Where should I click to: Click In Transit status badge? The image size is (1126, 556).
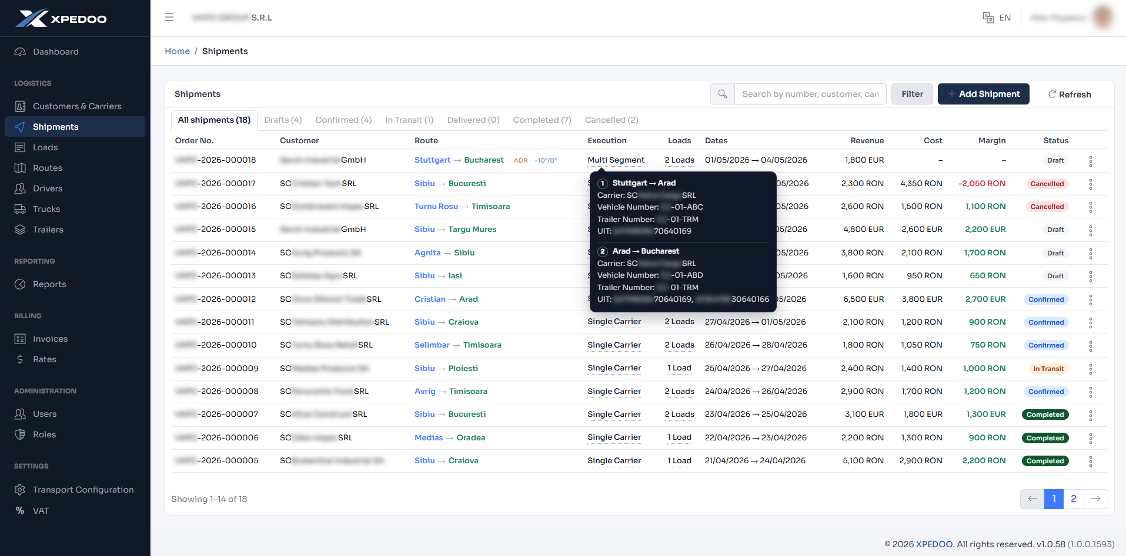(1048, 369)
